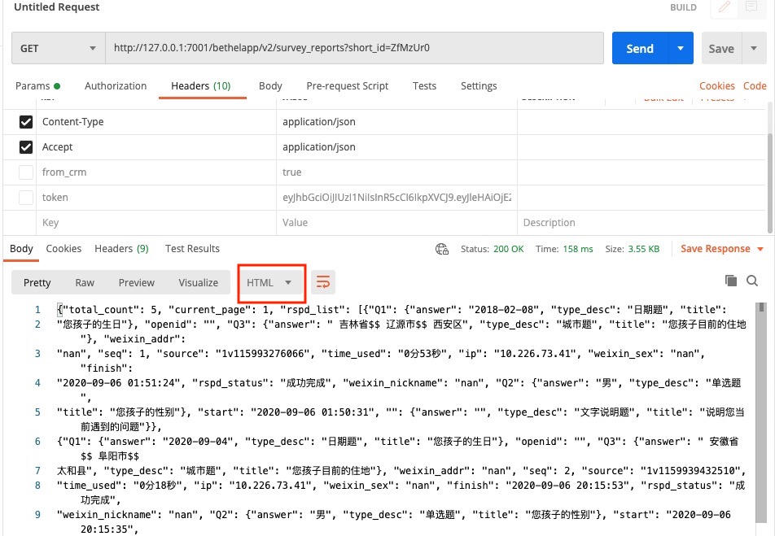Screen dimensions: 775x536
Task: Open the edit request pencil icon
Action: [724, 8]
